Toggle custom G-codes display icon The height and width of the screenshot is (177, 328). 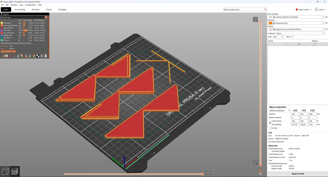(34, 56)
